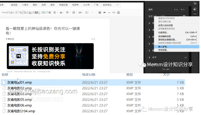Select 应用之前的设置 menu entry
Screen dimensions: 201x115
177,25
